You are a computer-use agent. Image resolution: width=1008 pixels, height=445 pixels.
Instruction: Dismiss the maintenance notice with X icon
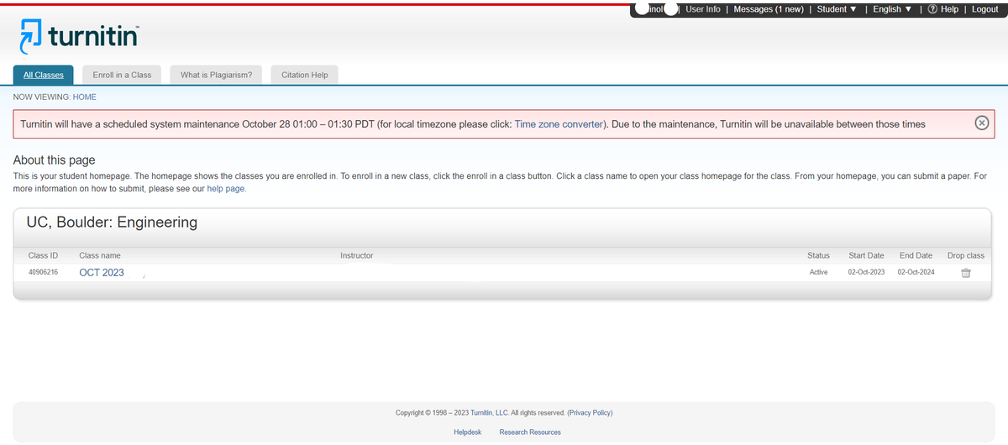pos(981,123)
